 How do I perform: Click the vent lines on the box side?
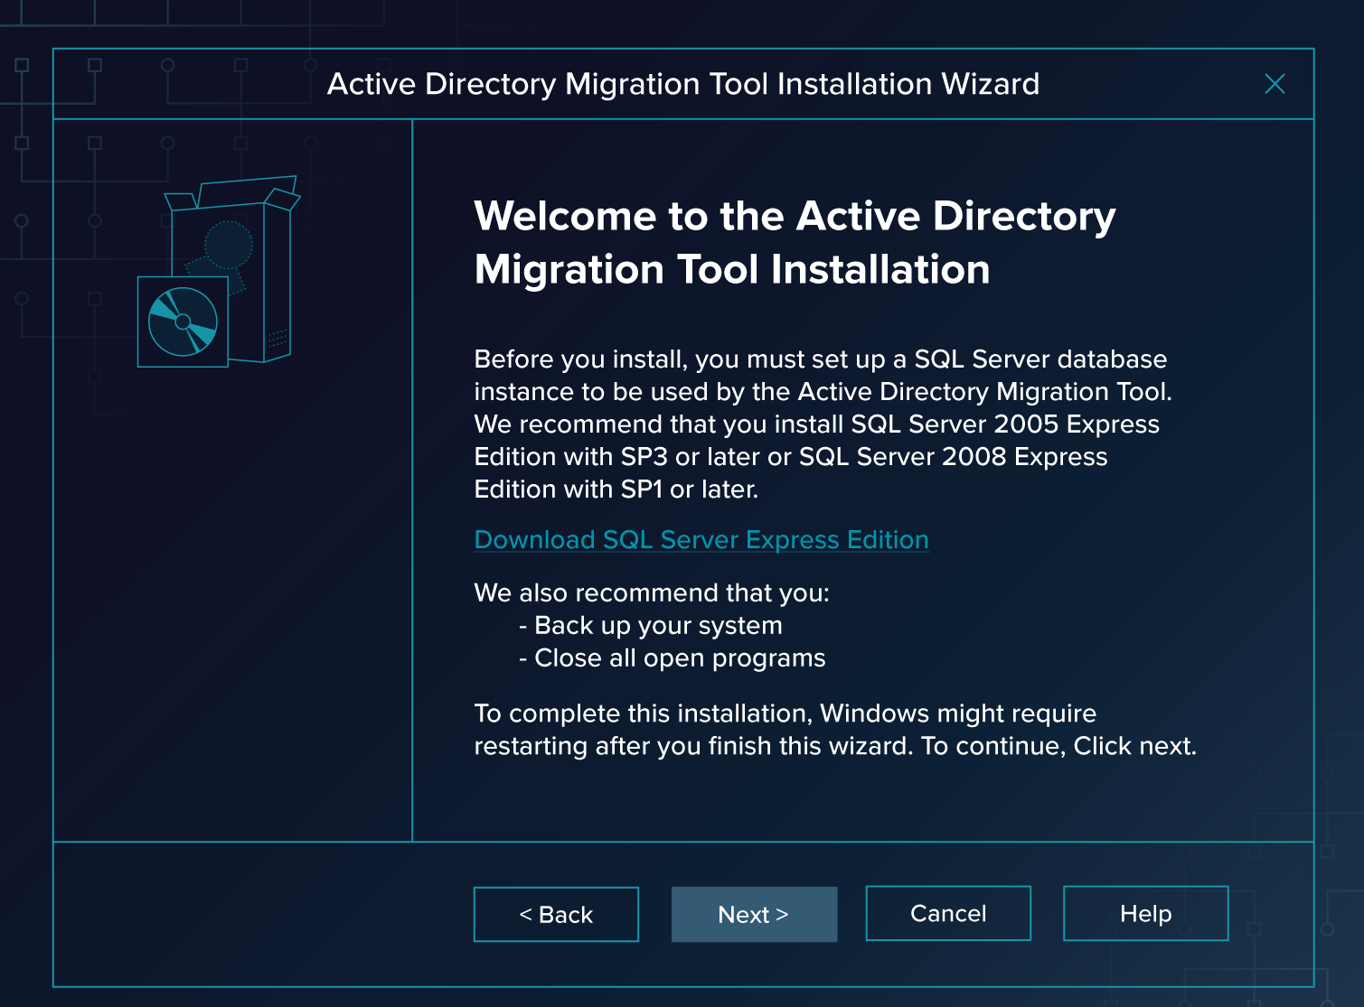pyautogui.click(x=278, y=339)
